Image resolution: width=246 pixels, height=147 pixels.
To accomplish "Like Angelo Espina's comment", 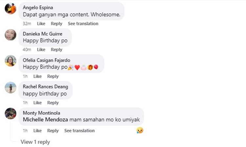I will pyautogui.click(x=41, y=24).
